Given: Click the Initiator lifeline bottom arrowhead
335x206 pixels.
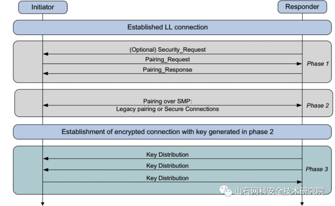Looking at the screenshot, I should 43,204.
